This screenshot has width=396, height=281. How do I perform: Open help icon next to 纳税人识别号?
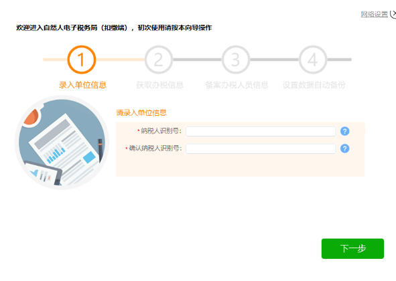pyautogui.click(x=344, y=131)
